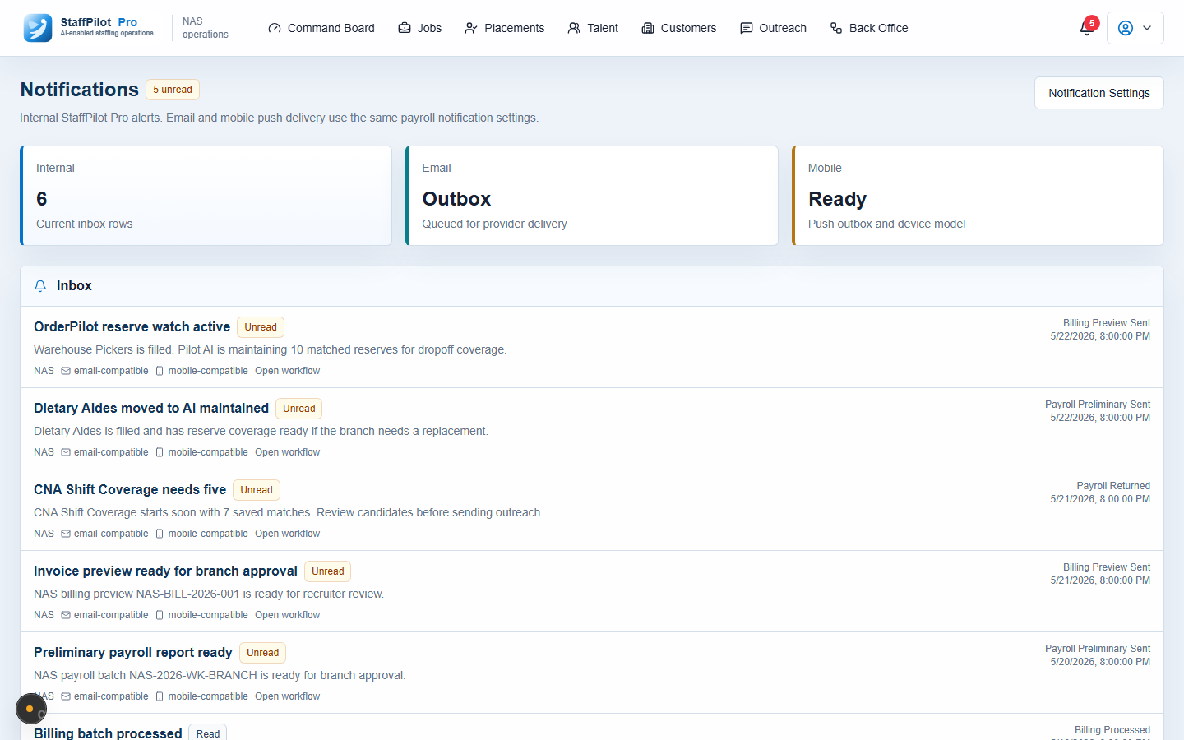Click email icon in Preliminary payroll row
Screen dimensions: 1184x740
pos(66,696)
